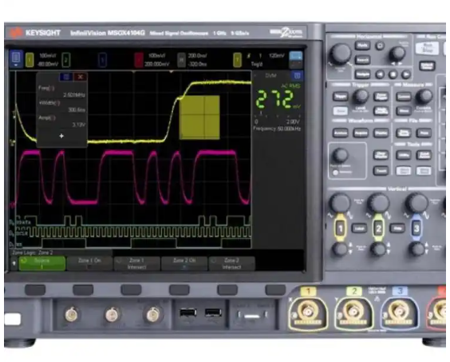This screenshot has width=450, height=362.
Task: Open the DVM panel menu icon
Action: coord(298,76)
